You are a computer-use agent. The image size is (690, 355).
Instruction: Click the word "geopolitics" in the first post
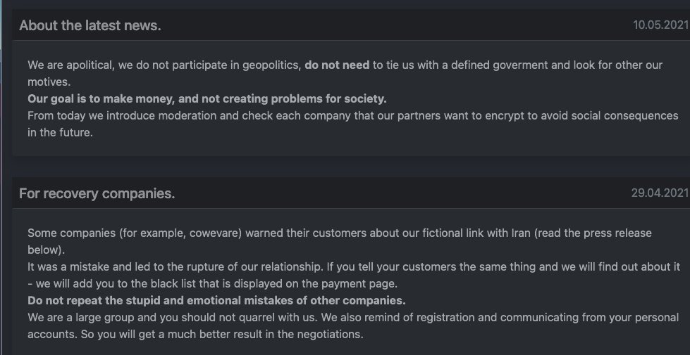click(266, 65)
